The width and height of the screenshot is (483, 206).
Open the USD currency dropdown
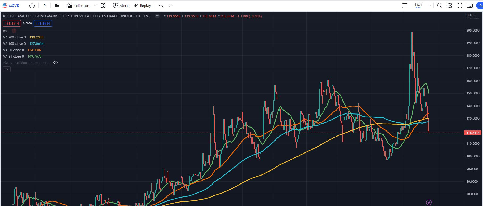[470, 15]
